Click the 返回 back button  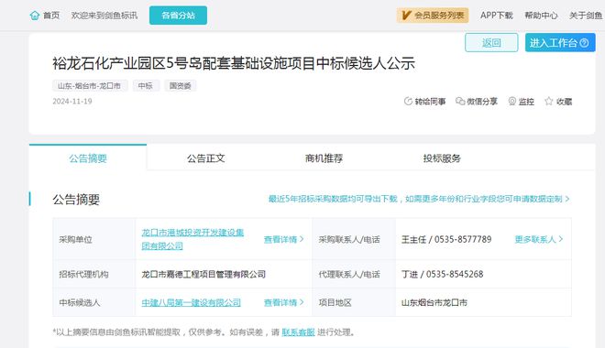[x=491, y=42]
